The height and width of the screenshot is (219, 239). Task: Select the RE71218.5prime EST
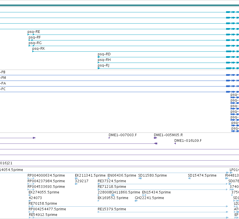coord(112,187)
